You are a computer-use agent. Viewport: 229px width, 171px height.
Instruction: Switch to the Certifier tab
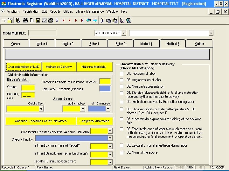click(199, 44)
